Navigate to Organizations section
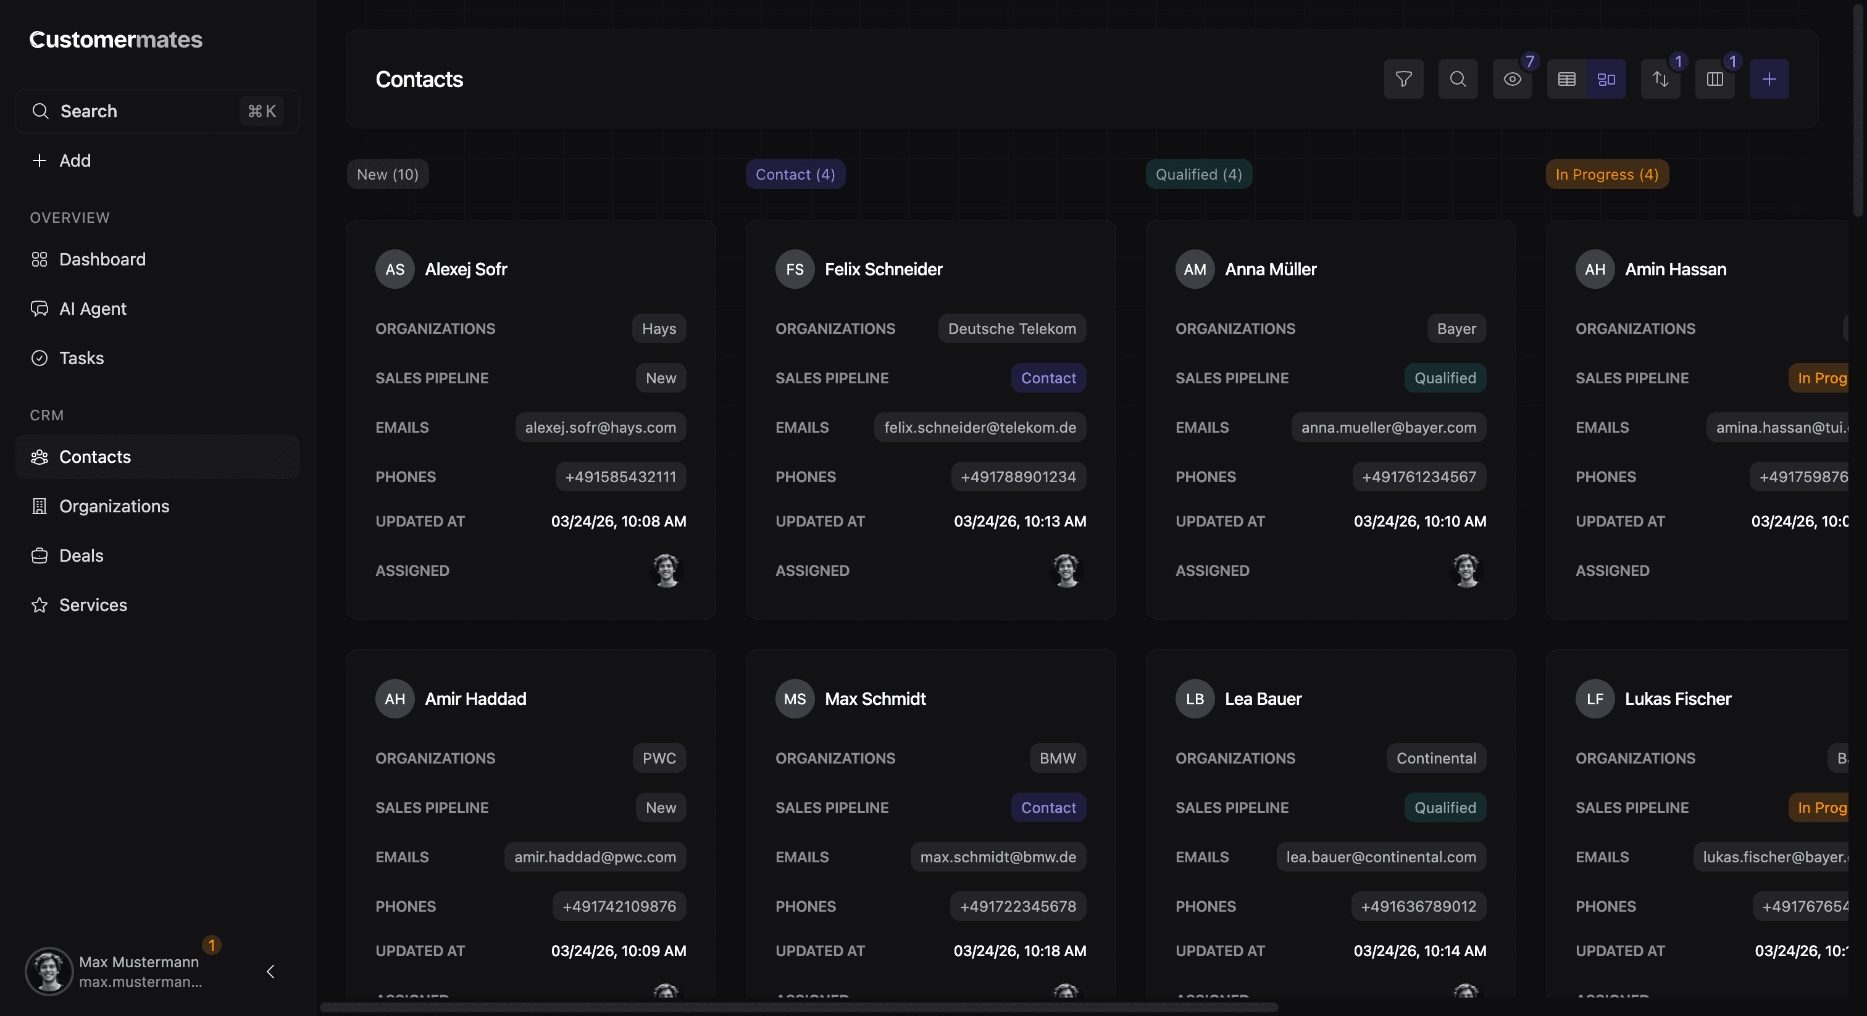The width and height of the screenshot is (1867, 1016). pos(114,506)
